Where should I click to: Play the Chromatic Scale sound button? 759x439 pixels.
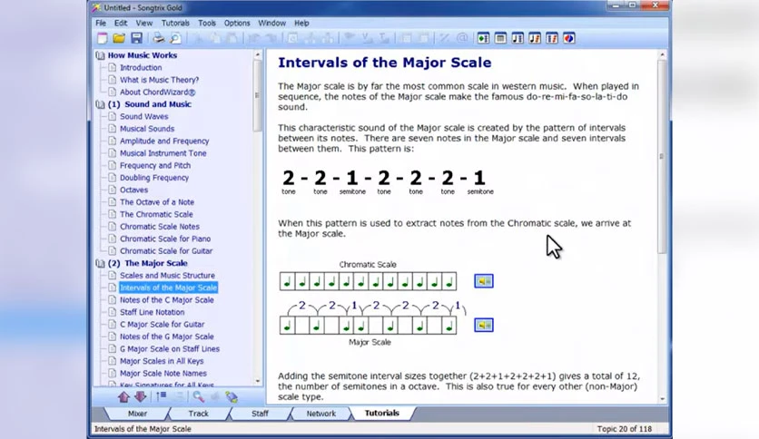(484, 281)
